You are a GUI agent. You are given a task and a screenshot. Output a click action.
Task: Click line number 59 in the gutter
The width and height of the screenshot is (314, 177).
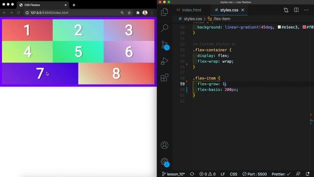tap(182, 84)
